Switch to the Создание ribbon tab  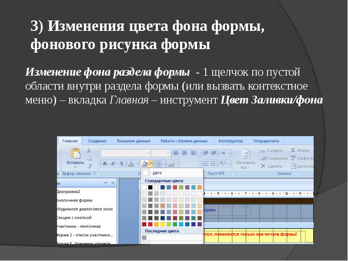97,141
